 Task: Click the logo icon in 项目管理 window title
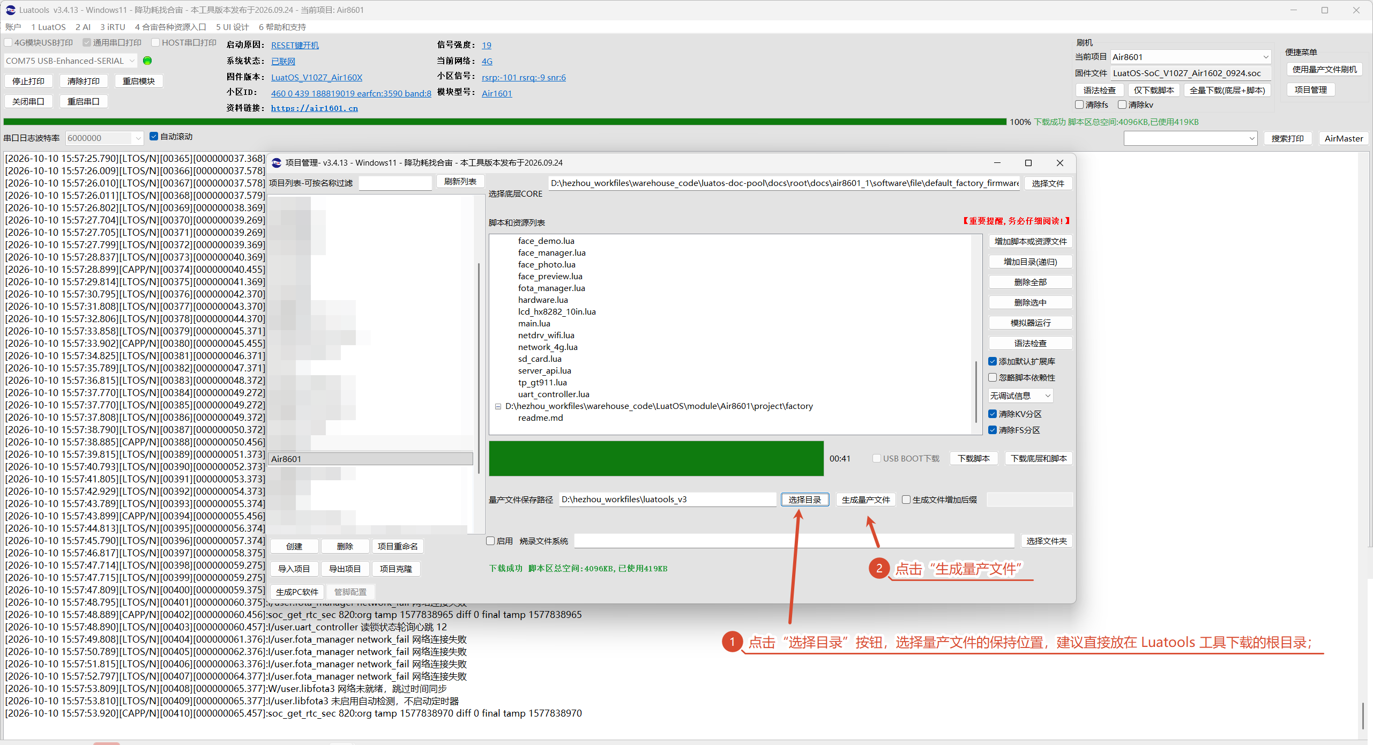tap(277, 162)
